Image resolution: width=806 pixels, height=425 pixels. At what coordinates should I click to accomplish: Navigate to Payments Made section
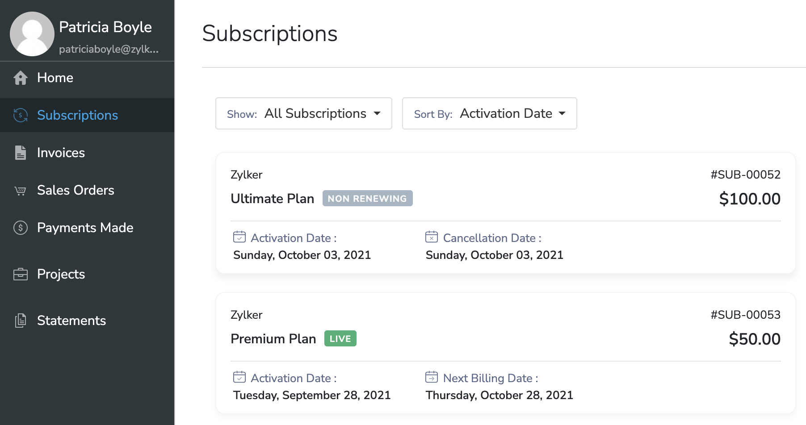(85, 228)
